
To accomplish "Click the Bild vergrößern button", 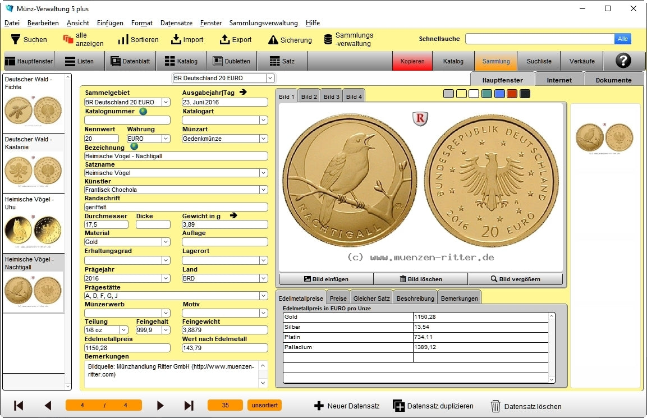I will pyautogui.click(x=515, y=279).
